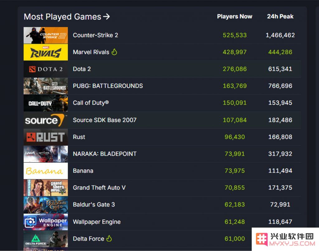Viewport: 319px width, 251px height.
Task: Click the Marvel Rivals game title
Action: point(91,52)
